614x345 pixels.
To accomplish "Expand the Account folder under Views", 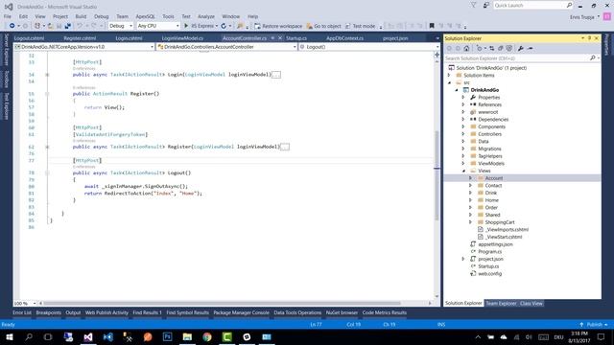I will [471, 178].
